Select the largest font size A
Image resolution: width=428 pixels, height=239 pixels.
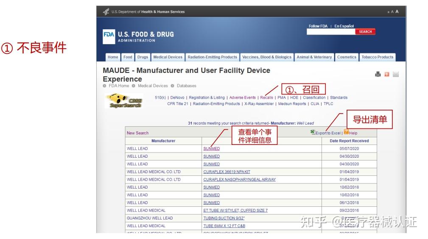click(x=397, y=11)
